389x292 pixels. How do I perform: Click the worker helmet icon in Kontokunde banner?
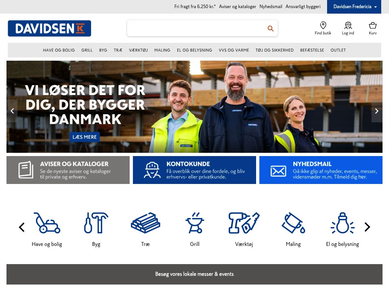pos(152,170)
